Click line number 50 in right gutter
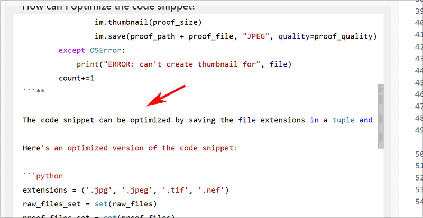423x218 pixels. pyautogui.click(x=418, y=154)
